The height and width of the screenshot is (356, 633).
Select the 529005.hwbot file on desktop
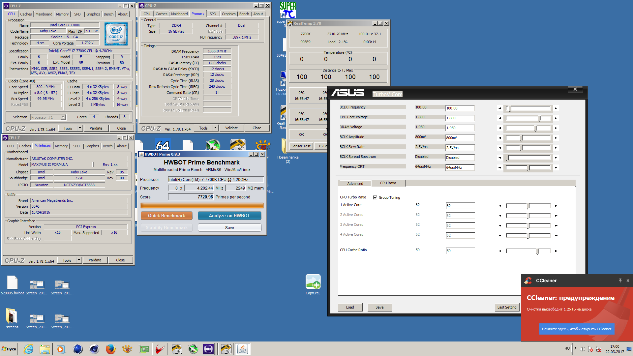pos(12,285)
